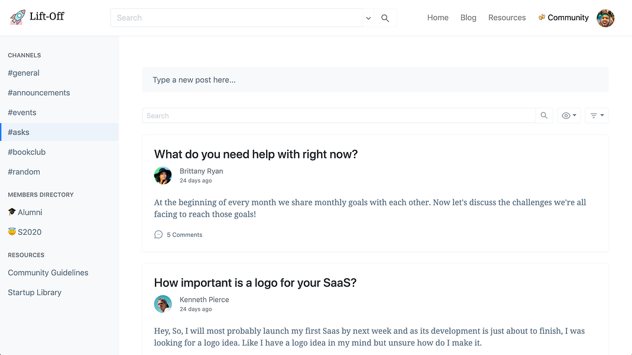Open "What do you need help with" post
Screen dimensions: 632x355
[x=255, y=154]
